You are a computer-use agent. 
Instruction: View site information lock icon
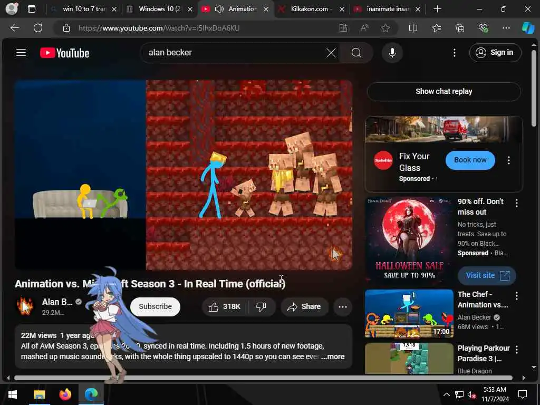(66, 28)
